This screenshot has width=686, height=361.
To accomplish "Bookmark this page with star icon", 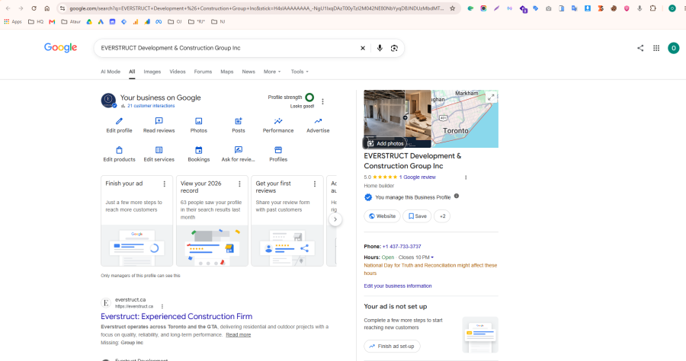I will [452, 8].
